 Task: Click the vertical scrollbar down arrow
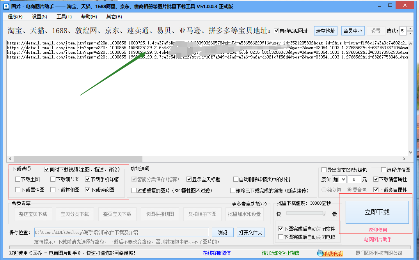click(x=411, y=152)
